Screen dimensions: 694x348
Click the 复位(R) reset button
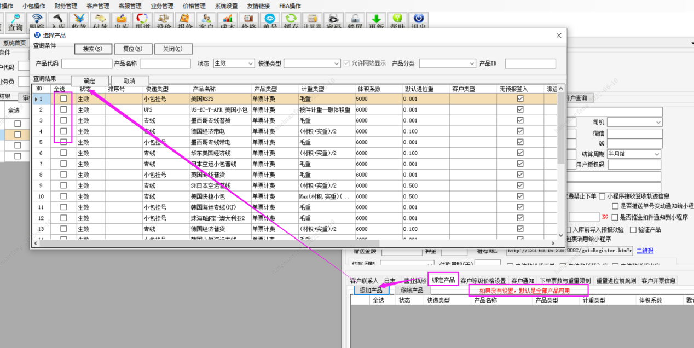[133, 49]
